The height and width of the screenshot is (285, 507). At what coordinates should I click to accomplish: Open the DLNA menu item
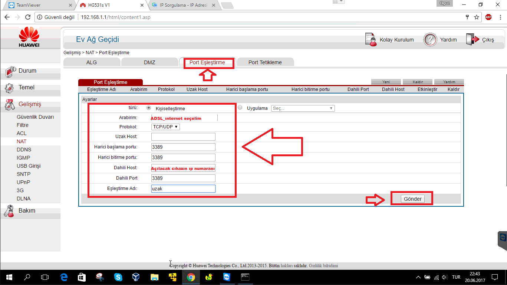[24, 199]
